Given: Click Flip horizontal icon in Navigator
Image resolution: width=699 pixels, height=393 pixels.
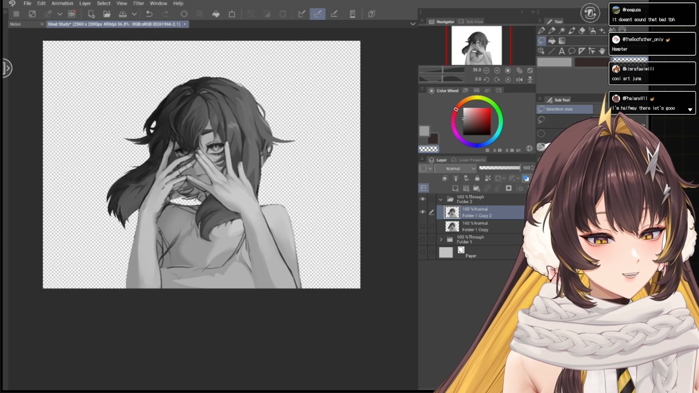Looking at the screenshot, I should [x=519, y=79].
